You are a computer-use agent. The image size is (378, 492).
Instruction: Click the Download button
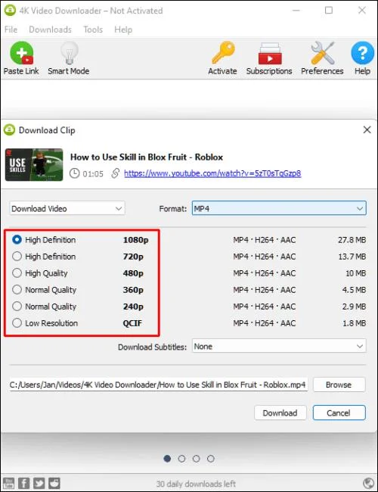pyautogui.click(x=280, y=413)
